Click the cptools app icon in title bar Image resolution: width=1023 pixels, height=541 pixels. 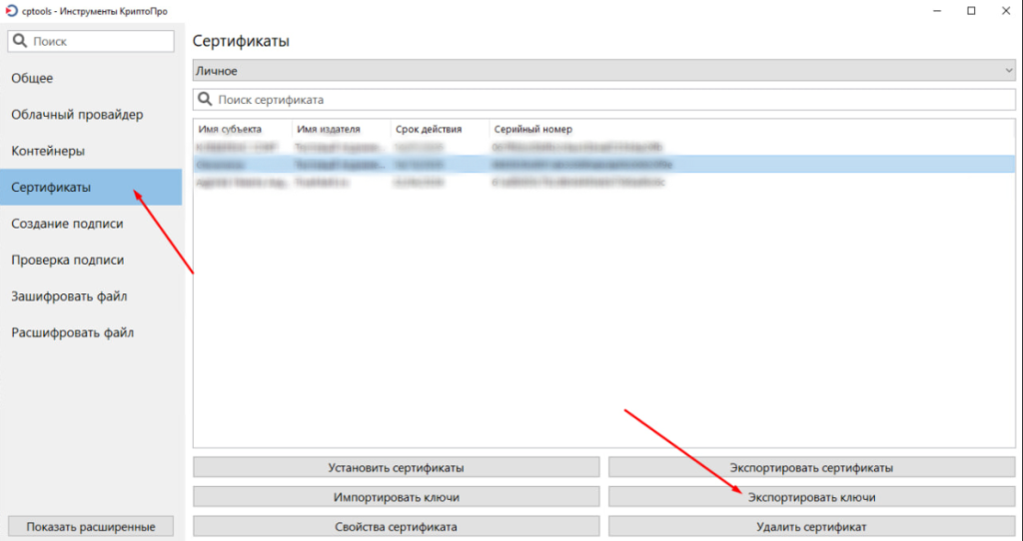click(11, 10)
